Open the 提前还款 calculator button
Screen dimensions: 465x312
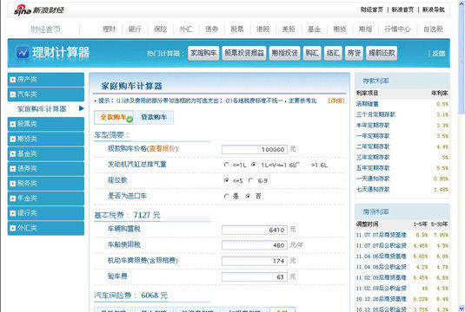pyautogui.click(x=382, y=53)
